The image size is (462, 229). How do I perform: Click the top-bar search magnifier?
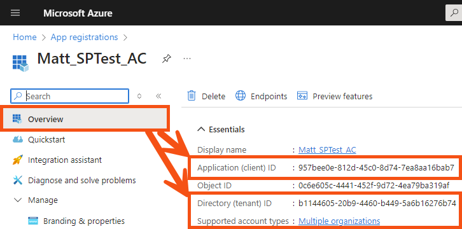coord(454,13)
